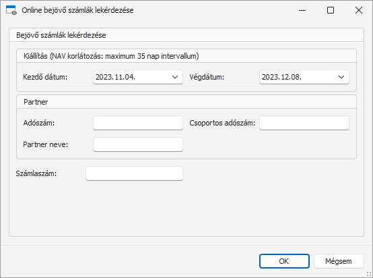Screen dimensions: 373x278
Task: Open the Kezdő dátum calendar dropdown arrow
Action: pyautogui.click(x=175, y=77)
